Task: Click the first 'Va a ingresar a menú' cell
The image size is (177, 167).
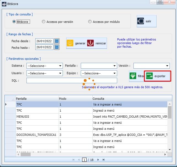Action: [130, 104]
